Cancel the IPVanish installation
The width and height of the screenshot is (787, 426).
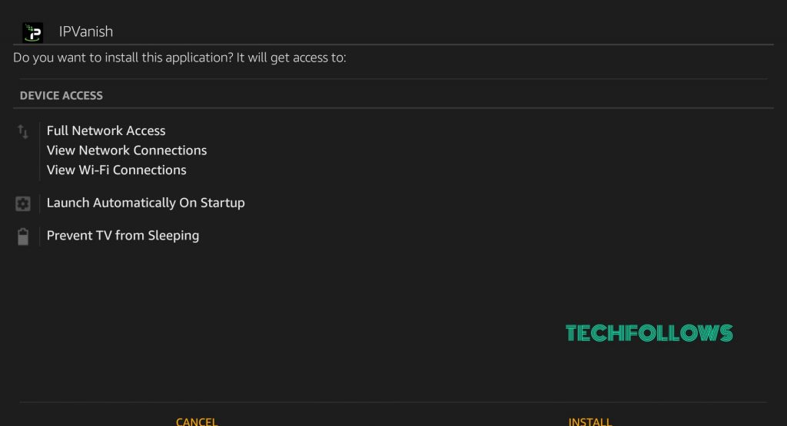pyautogui.click(x=197, y=421)
